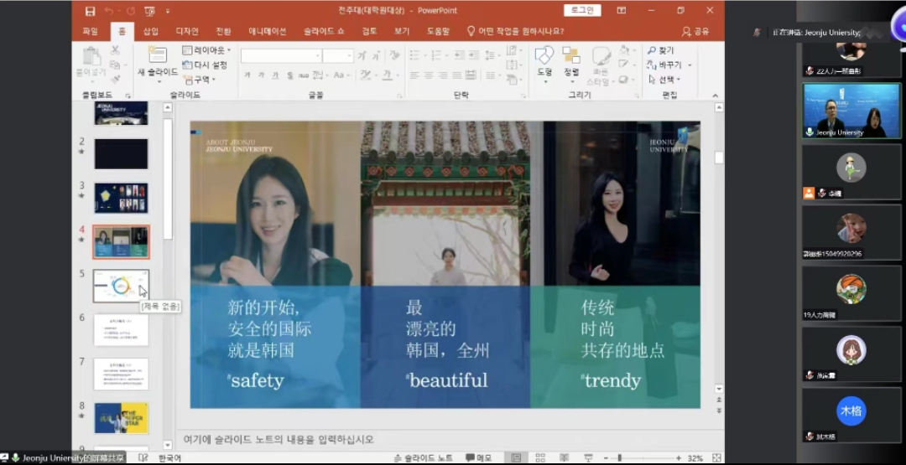The image size is (906, 465).
Task: Select slide 8 thumbnail in slide panel
Action: tap(121, 417)
